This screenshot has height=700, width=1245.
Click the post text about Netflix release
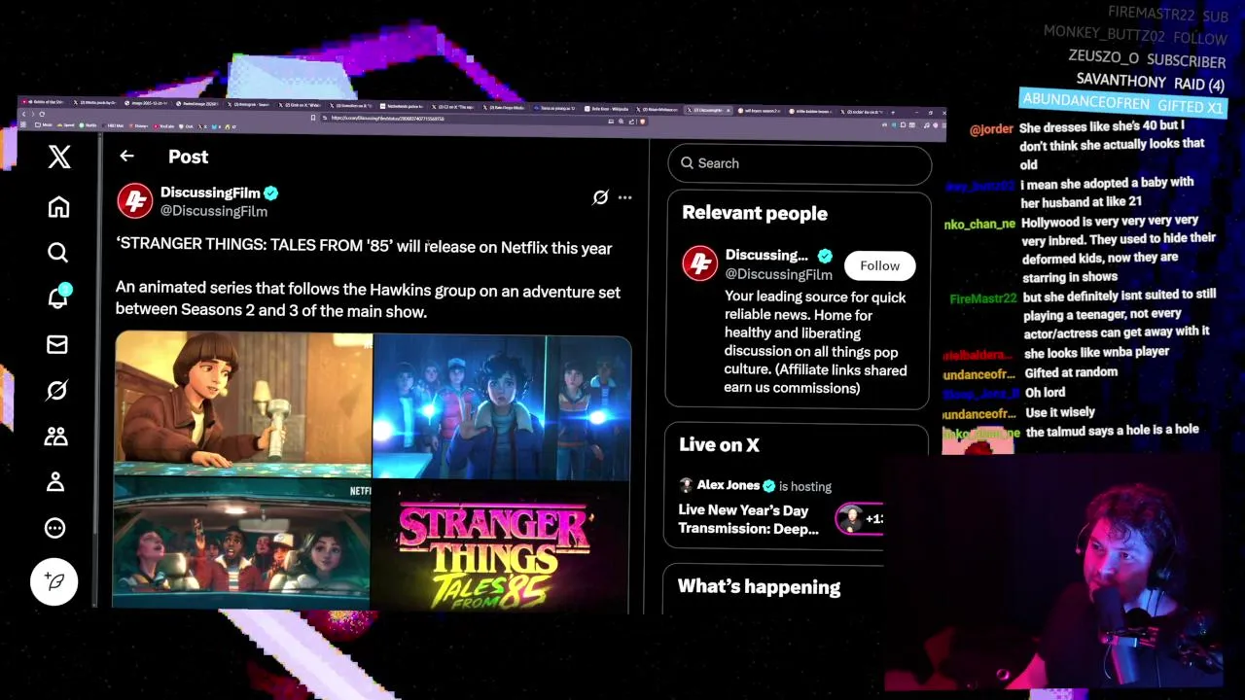click(x=364, y=247)
